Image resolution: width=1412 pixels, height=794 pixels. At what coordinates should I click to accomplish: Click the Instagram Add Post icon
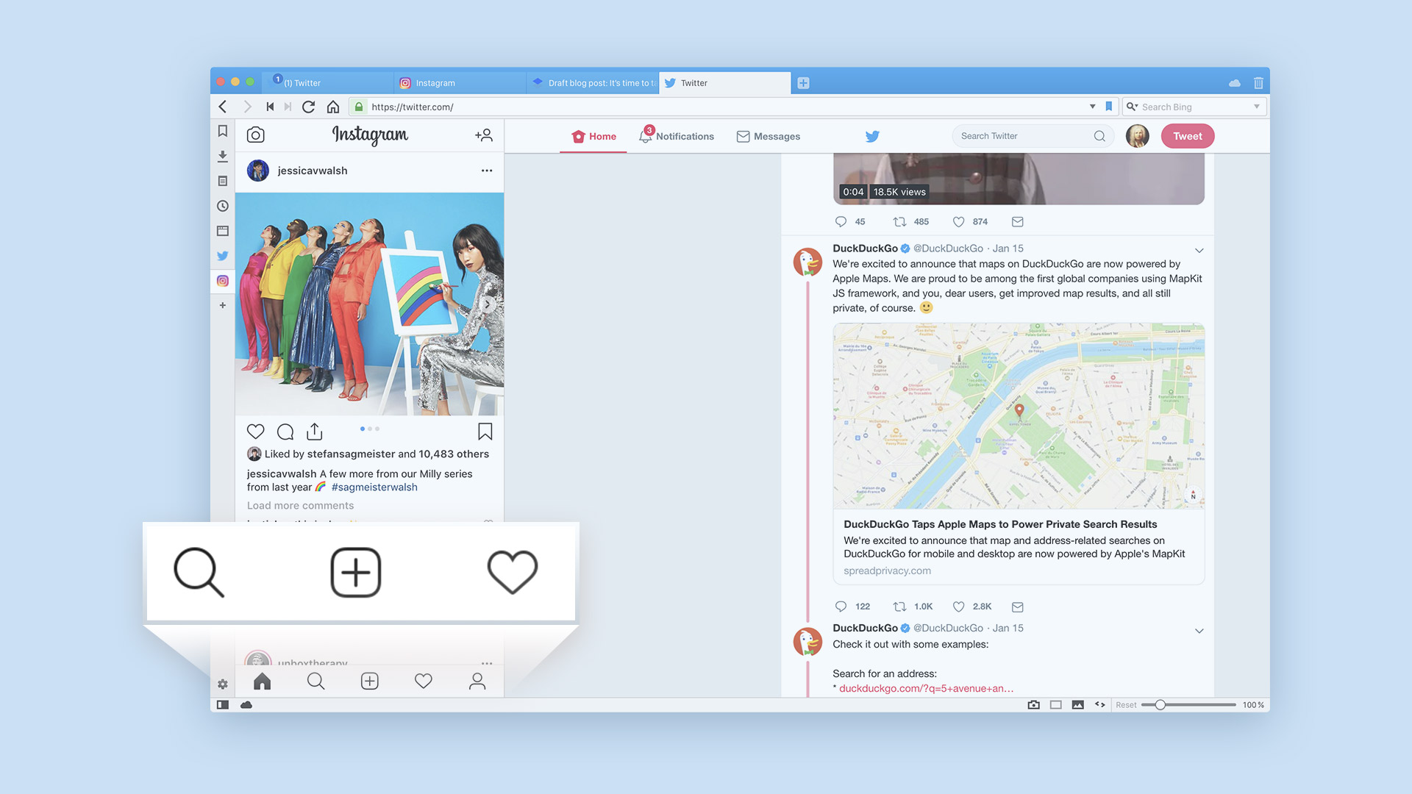368,682
